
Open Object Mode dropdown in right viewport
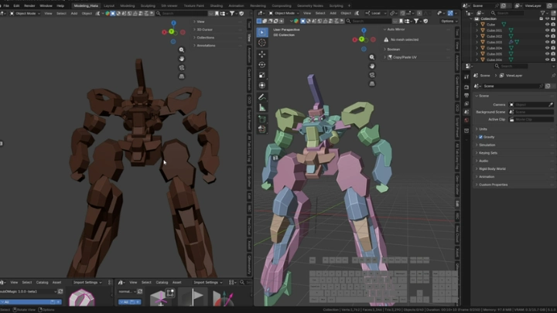283,13
